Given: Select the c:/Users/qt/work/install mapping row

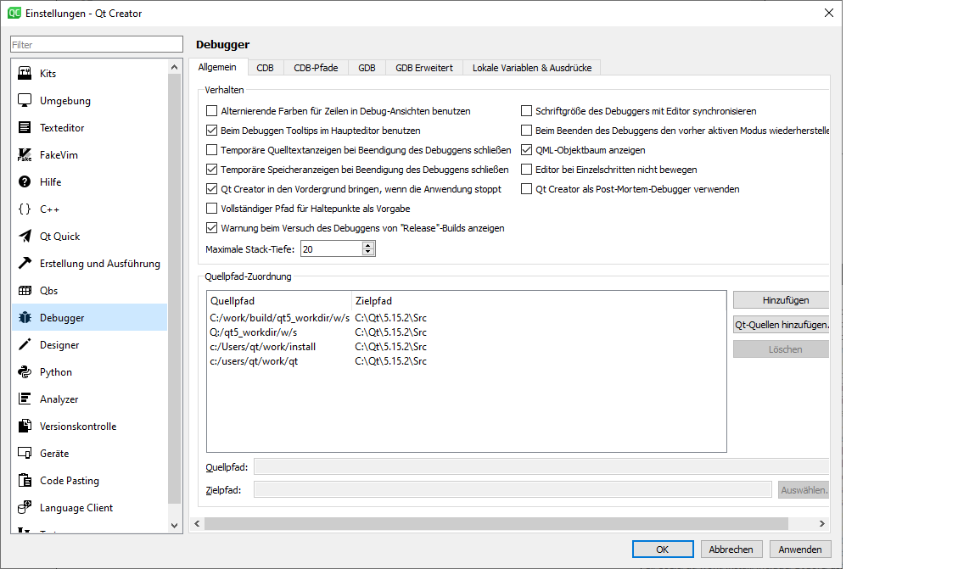Looking at the screenshot, I should tap(467, 347).
